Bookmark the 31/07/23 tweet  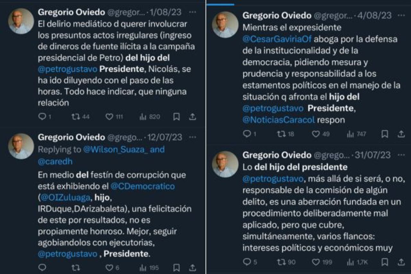point(384,262)
